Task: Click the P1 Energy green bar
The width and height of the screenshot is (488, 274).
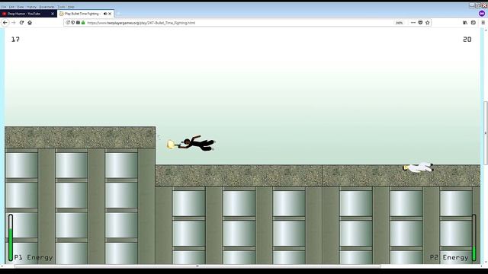Action: tap(11, 244)
